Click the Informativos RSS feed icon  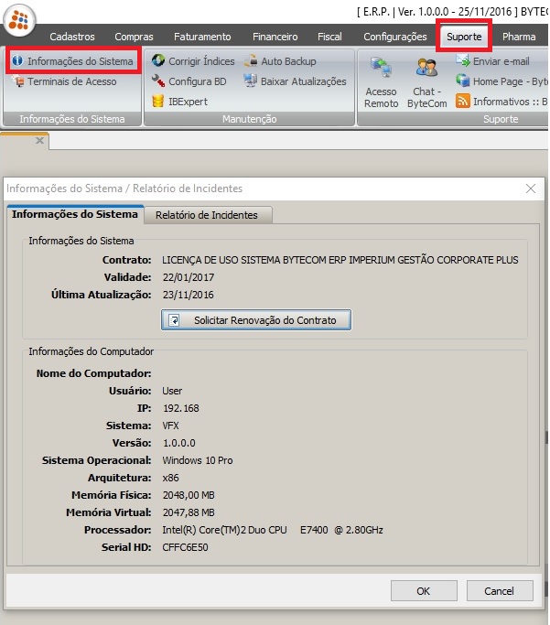click(x=463, y=102)
